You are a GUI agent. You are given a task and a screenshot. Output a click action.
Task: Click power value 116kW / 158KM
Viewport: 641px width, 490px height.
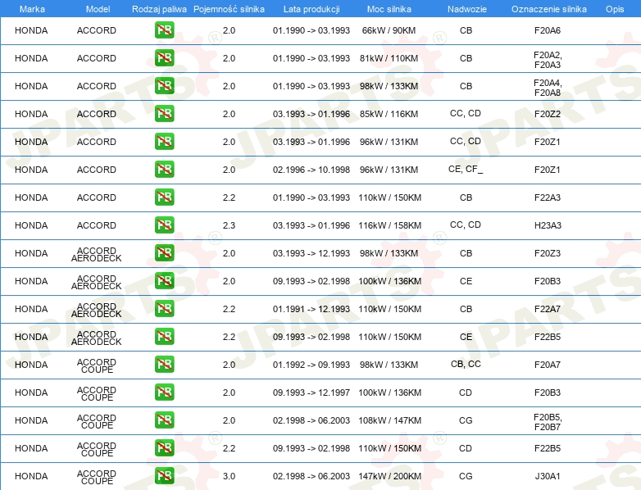[389, 225]
